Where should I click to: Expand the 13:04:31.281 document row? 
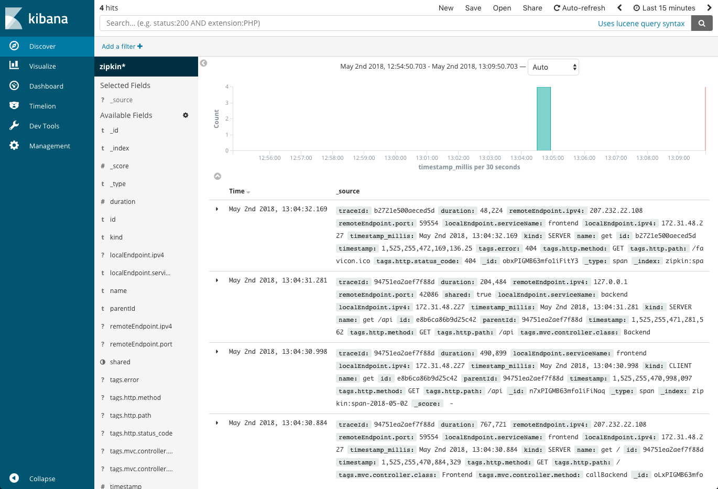[x=217, y=280]
